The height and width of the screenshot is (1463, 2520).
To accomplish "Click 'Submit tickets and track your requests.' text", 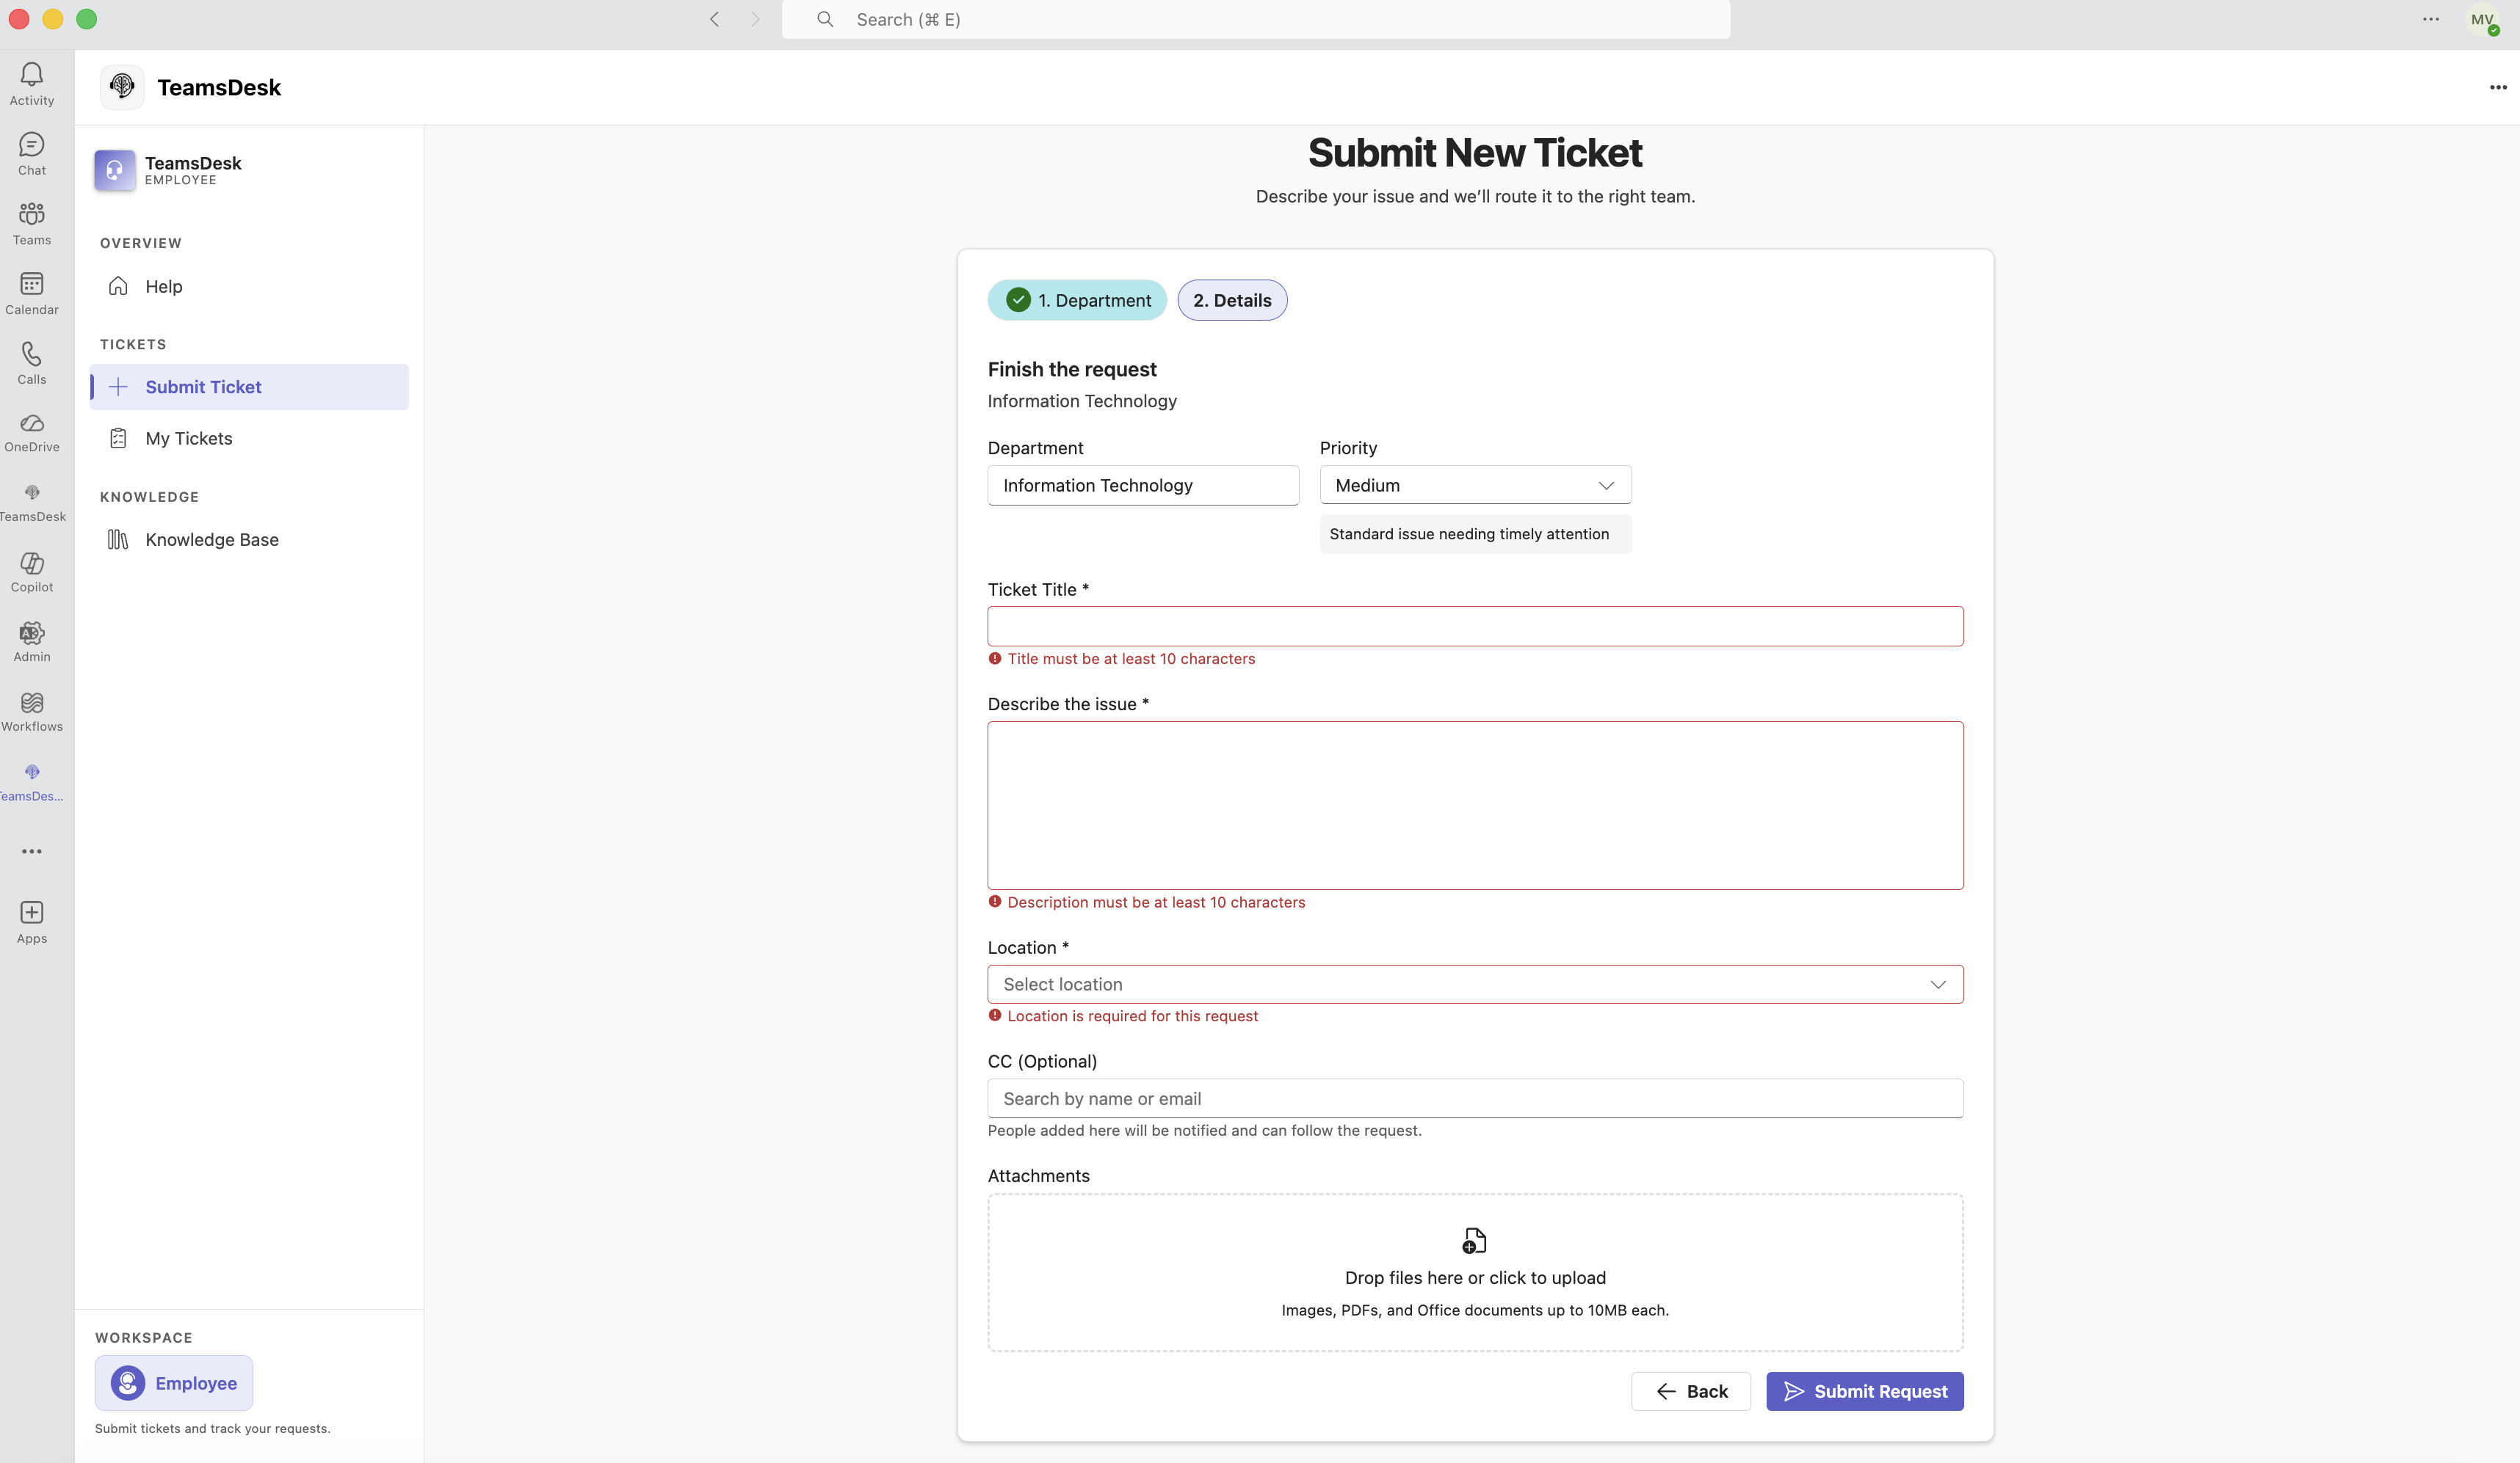I will [212, 1428].
